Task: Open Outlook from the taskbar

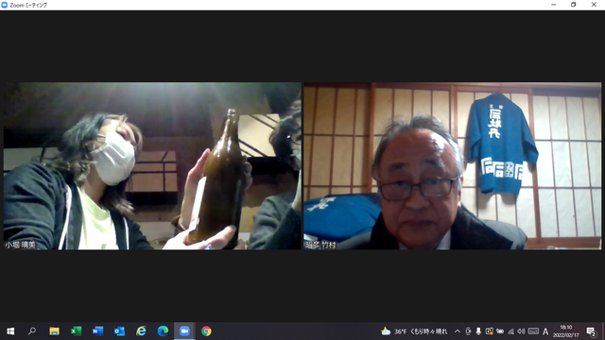Action: coord(120,331)
